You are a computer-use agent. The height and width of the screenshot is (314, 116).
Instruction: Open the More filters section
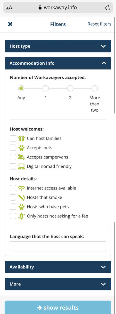click(58, 284)
